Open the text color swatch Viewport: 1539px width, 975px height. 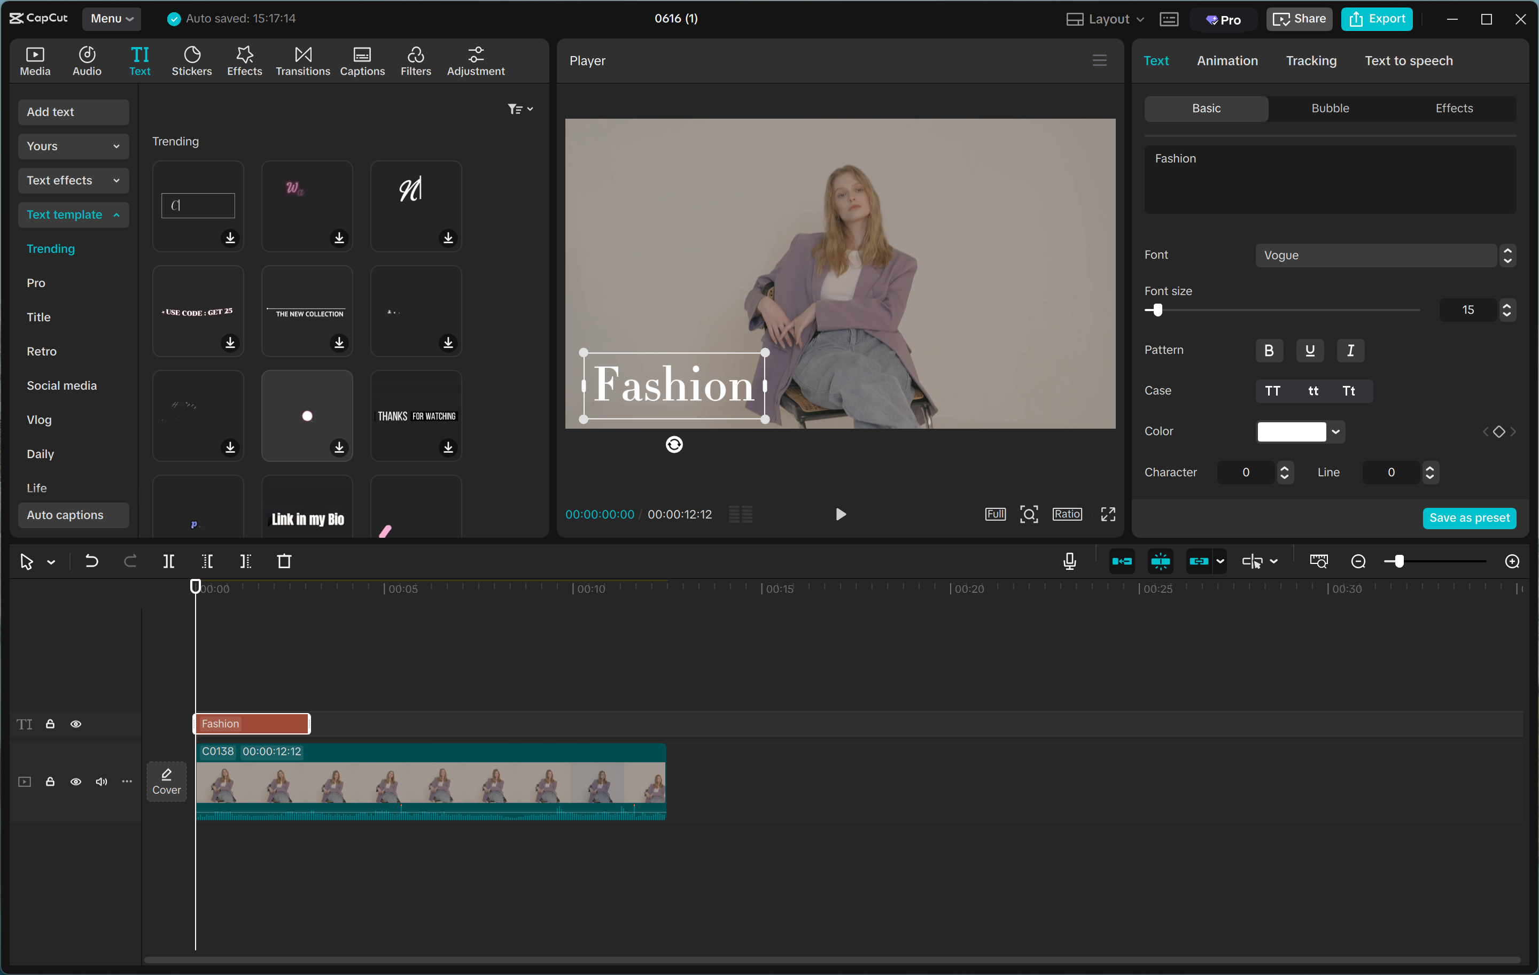coord(1292,431)
